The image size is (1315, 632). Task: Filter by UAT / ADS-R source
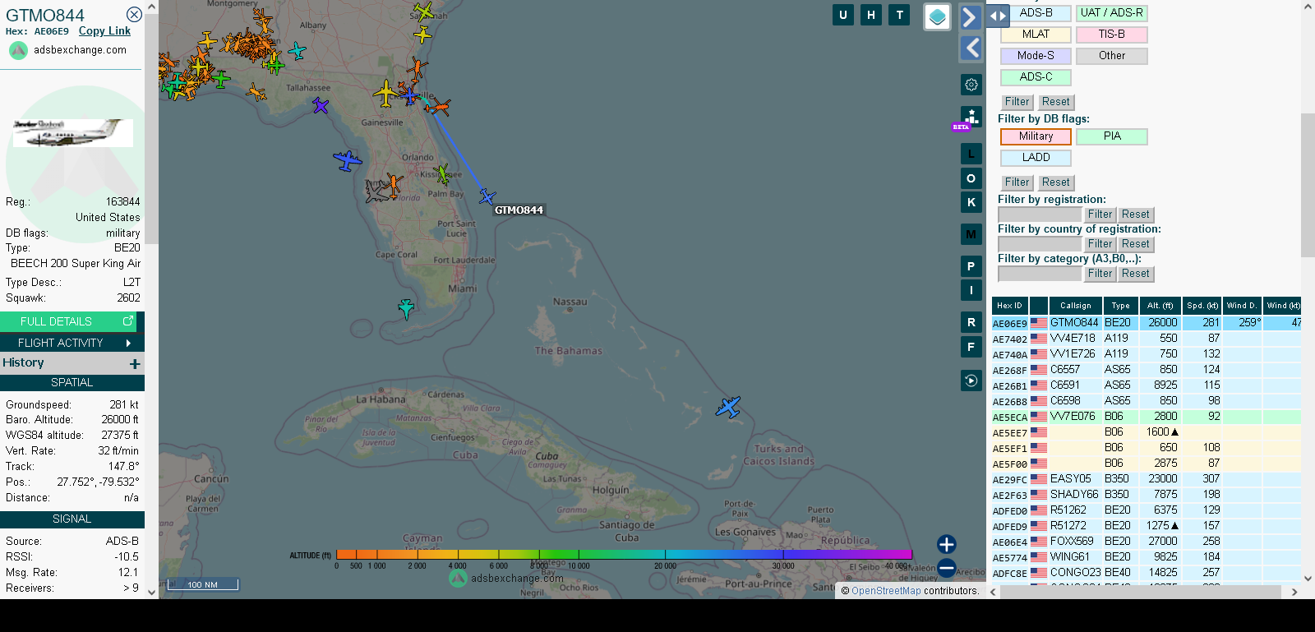coord(1111,13)
